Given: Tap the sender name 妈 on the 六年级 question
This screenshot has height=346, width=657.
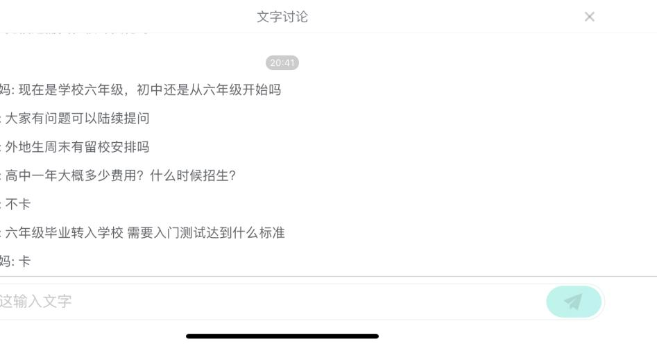Looking at the screenshot, I should pos(5,89).
